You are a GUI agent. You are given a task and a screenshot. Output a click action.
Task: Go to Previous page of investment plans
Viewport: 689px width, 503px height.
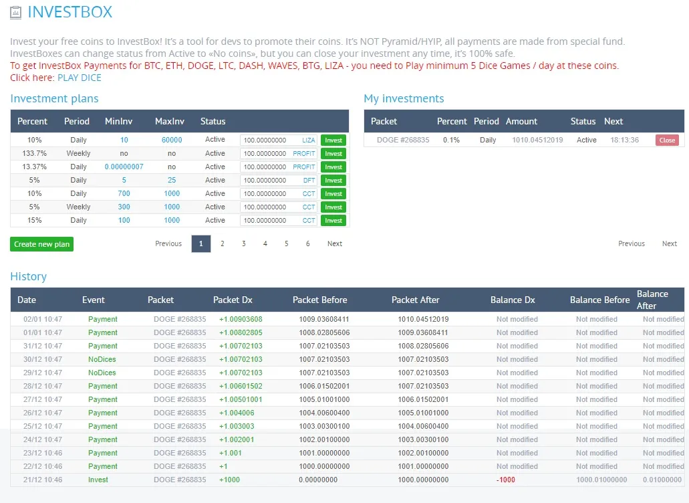pos(168,243)
